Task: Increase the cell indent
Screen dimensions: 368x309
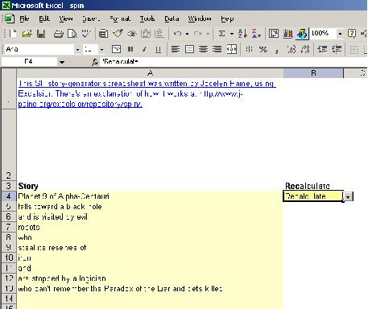Action: coord(337,49)
